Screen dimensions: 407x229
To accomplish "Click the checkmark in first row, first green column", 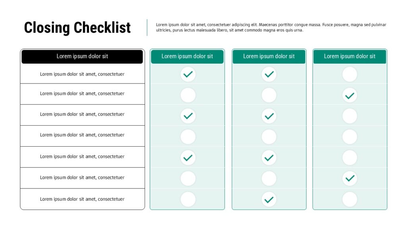I will coord(188,74).
